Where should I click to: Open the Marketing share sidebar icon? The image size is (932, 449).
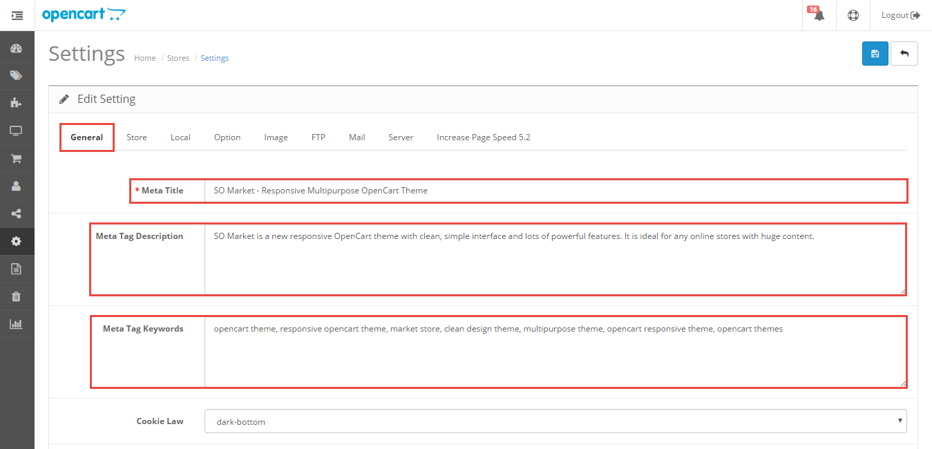coord(17,213)
